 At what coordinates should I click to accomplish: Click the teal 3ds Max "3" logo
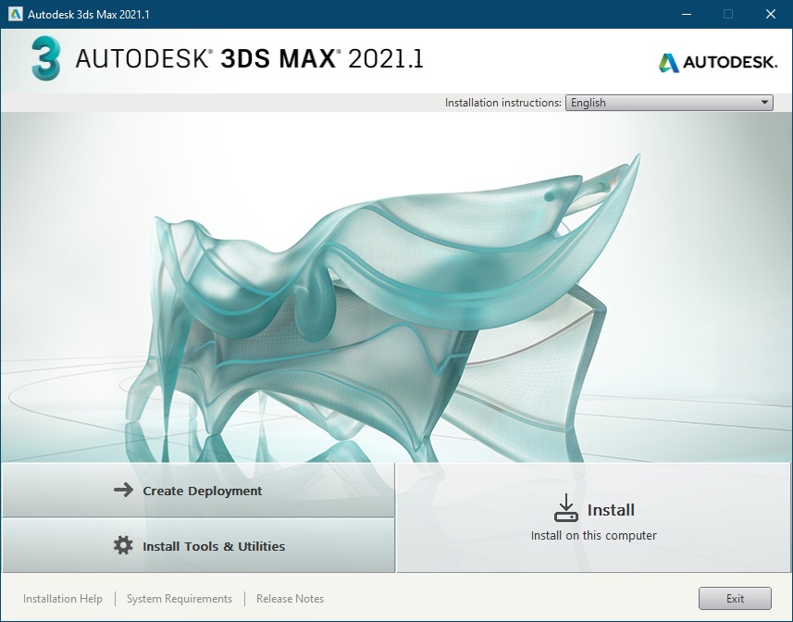[x=44, y=59]
